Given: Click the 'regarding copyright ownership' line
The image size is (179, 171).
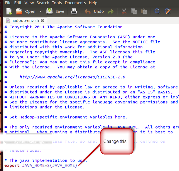Looking at the screenshot, I should pyautogui.click(x=80, y=52).
